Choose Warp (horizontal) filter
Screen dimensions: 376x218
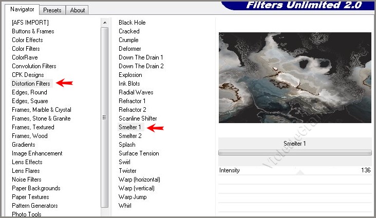pyautogui.click(x=139, y=180)
